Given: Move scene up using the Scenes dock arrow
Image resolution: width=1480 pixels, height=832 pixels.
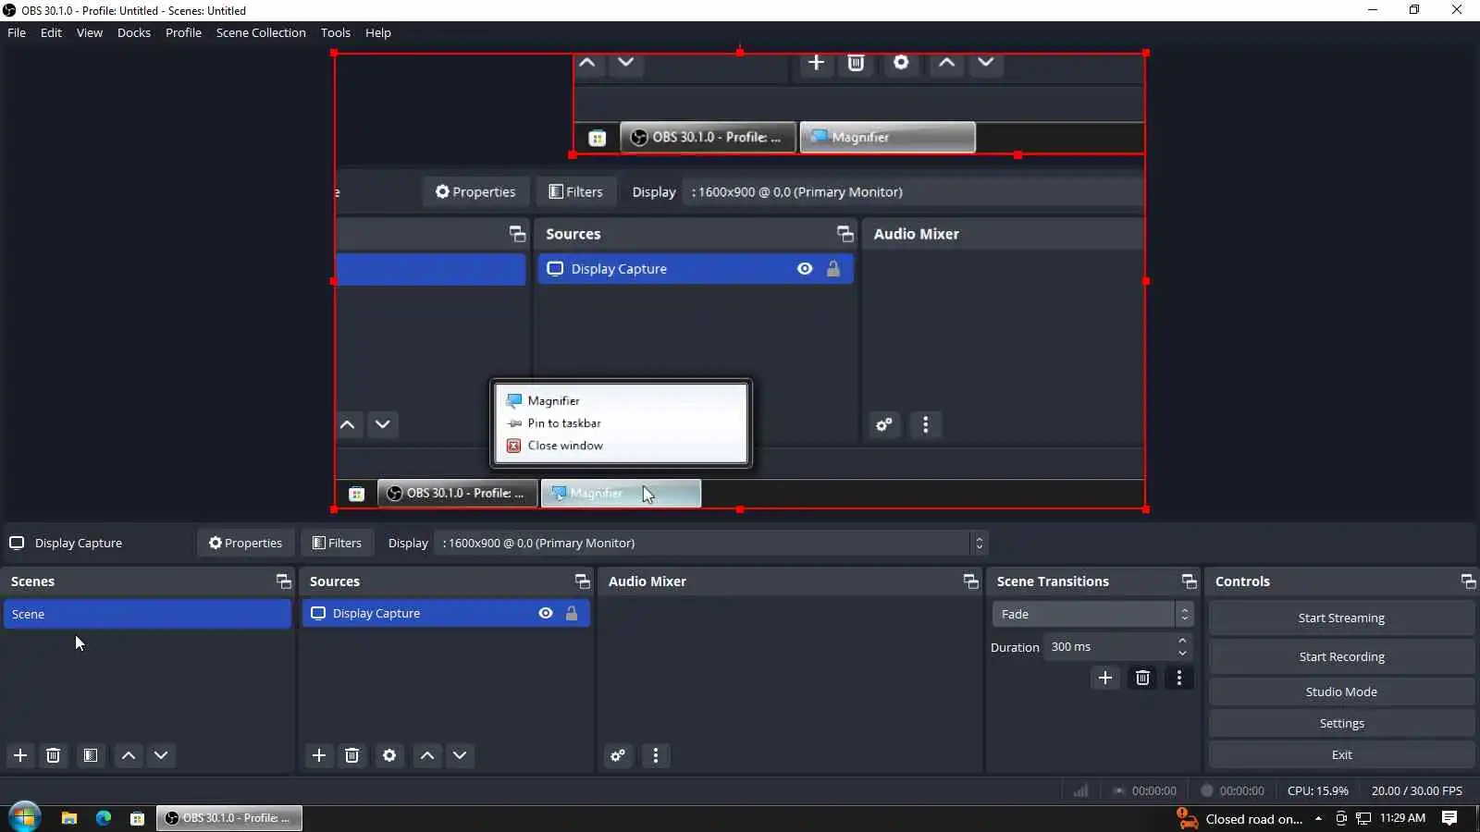Looking at the screenshot, I should pyautogui.click(x=129, y=755).
